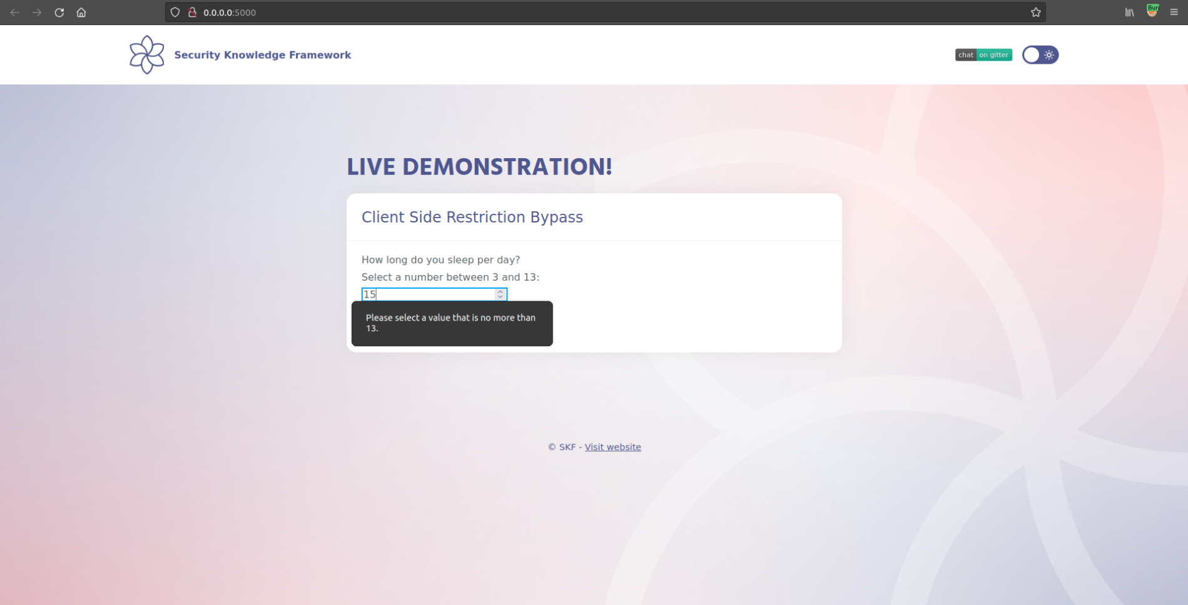The image size is (1188, 605).
Task: Click 'How long do you sleep per day?' text
Action: pyautogui.click(x=441, y=259)
